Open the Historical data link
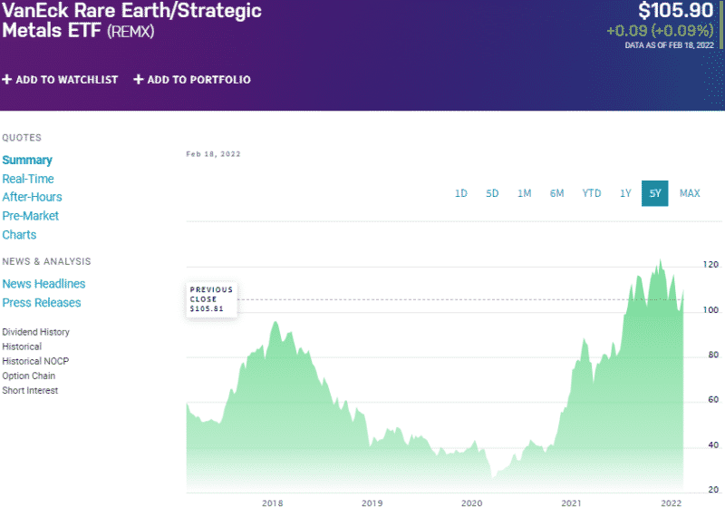 22,347
